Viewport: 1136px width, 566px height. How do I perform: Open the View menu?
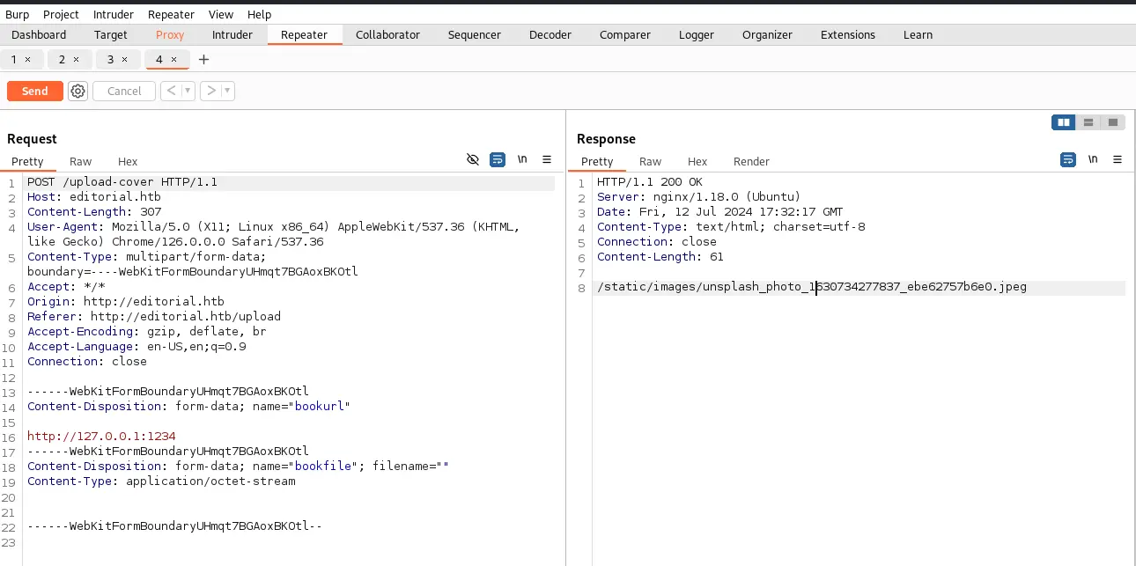221,14
